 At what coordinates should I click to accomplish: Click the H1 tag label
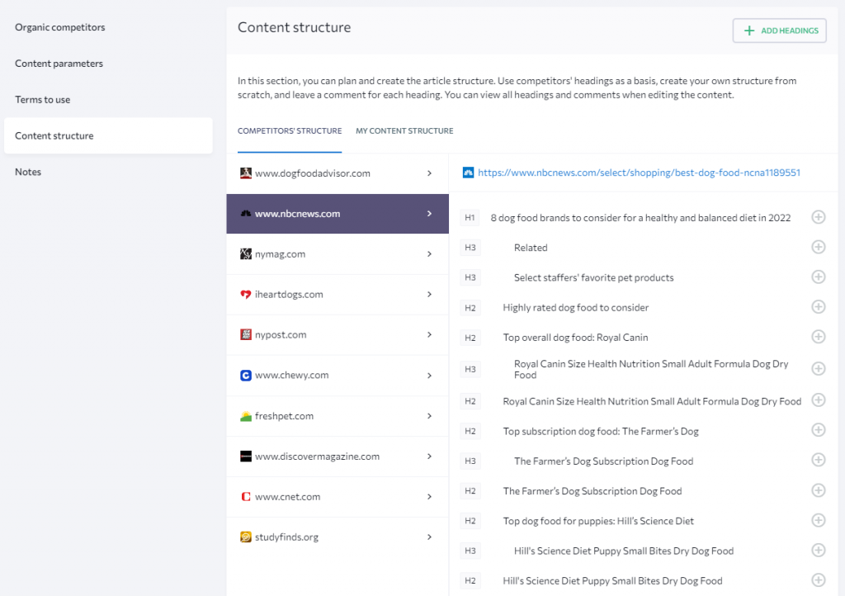pos(470,218)
